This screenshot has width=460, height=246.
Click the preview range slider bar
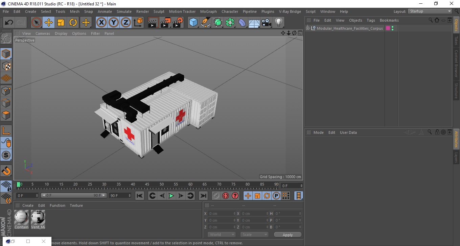pos(74,196)
